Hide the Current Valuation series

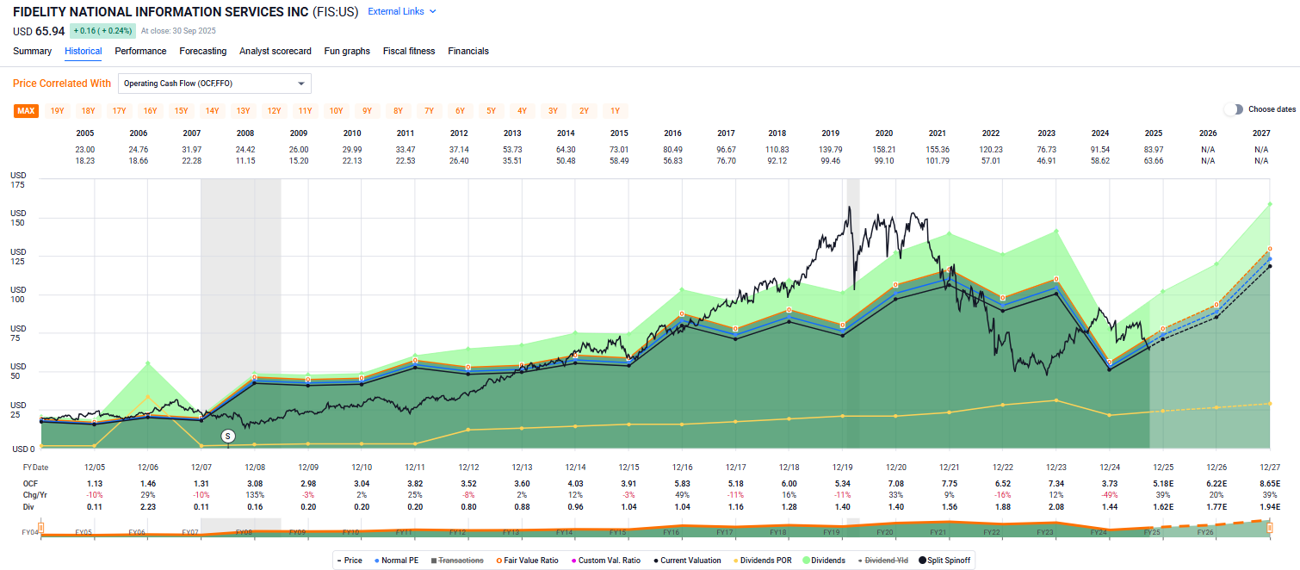[689, 561]
